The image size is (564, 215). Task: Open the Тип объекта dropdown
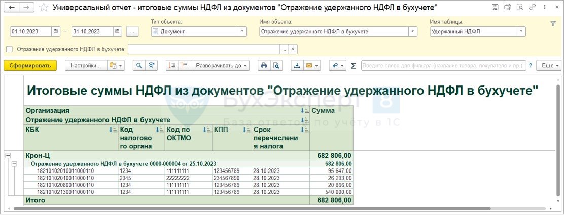tap(243, 31)
